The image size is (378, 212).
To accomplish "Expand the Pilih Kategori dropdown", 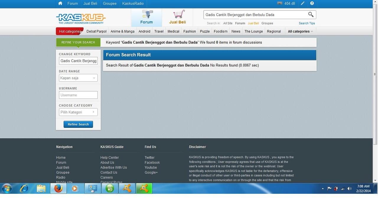I will [78, 112].
